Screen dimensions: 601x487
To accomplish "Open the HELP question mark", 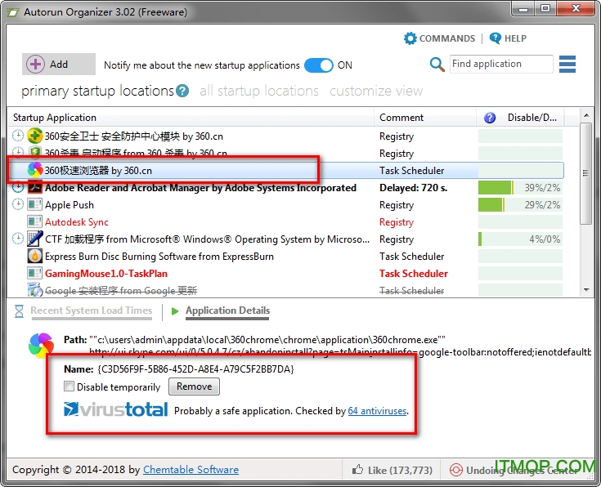I will tap(495, 38).
